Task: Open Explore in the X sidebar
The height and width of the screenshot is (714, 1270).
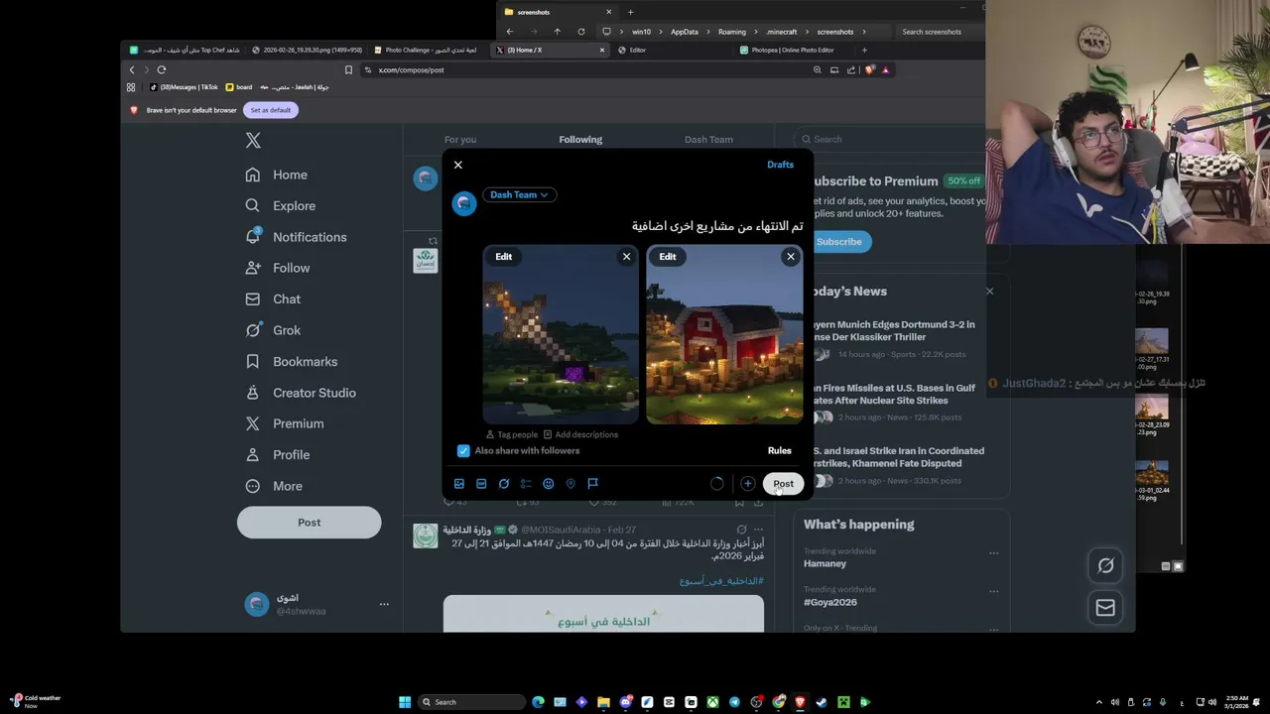Action: 281,205
